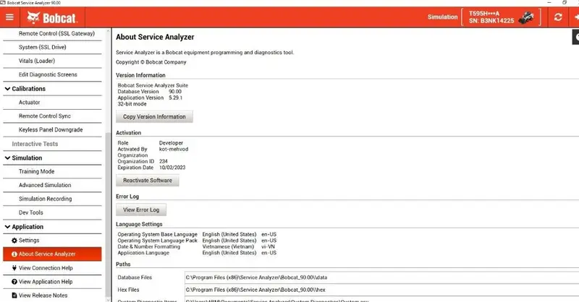Collapse the Calibrations section
579x302 pixels.
pos(7,89)
